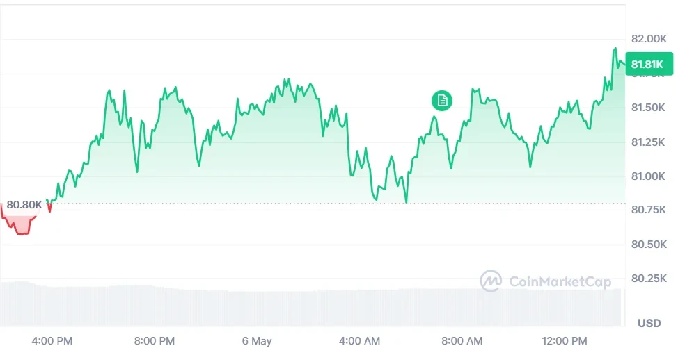Select the 4:00 AM time axis label
The height and width of the screenshot is (348, 678).
click(359, 340)
